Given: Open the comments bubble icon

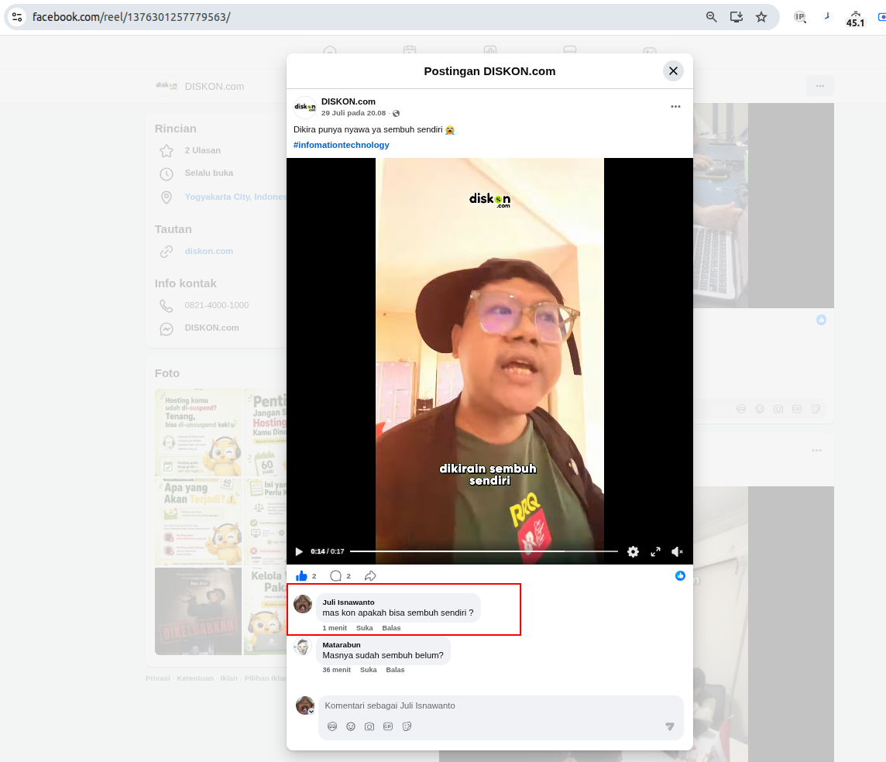Looking at the screenshot, I should tap(335, 576).
